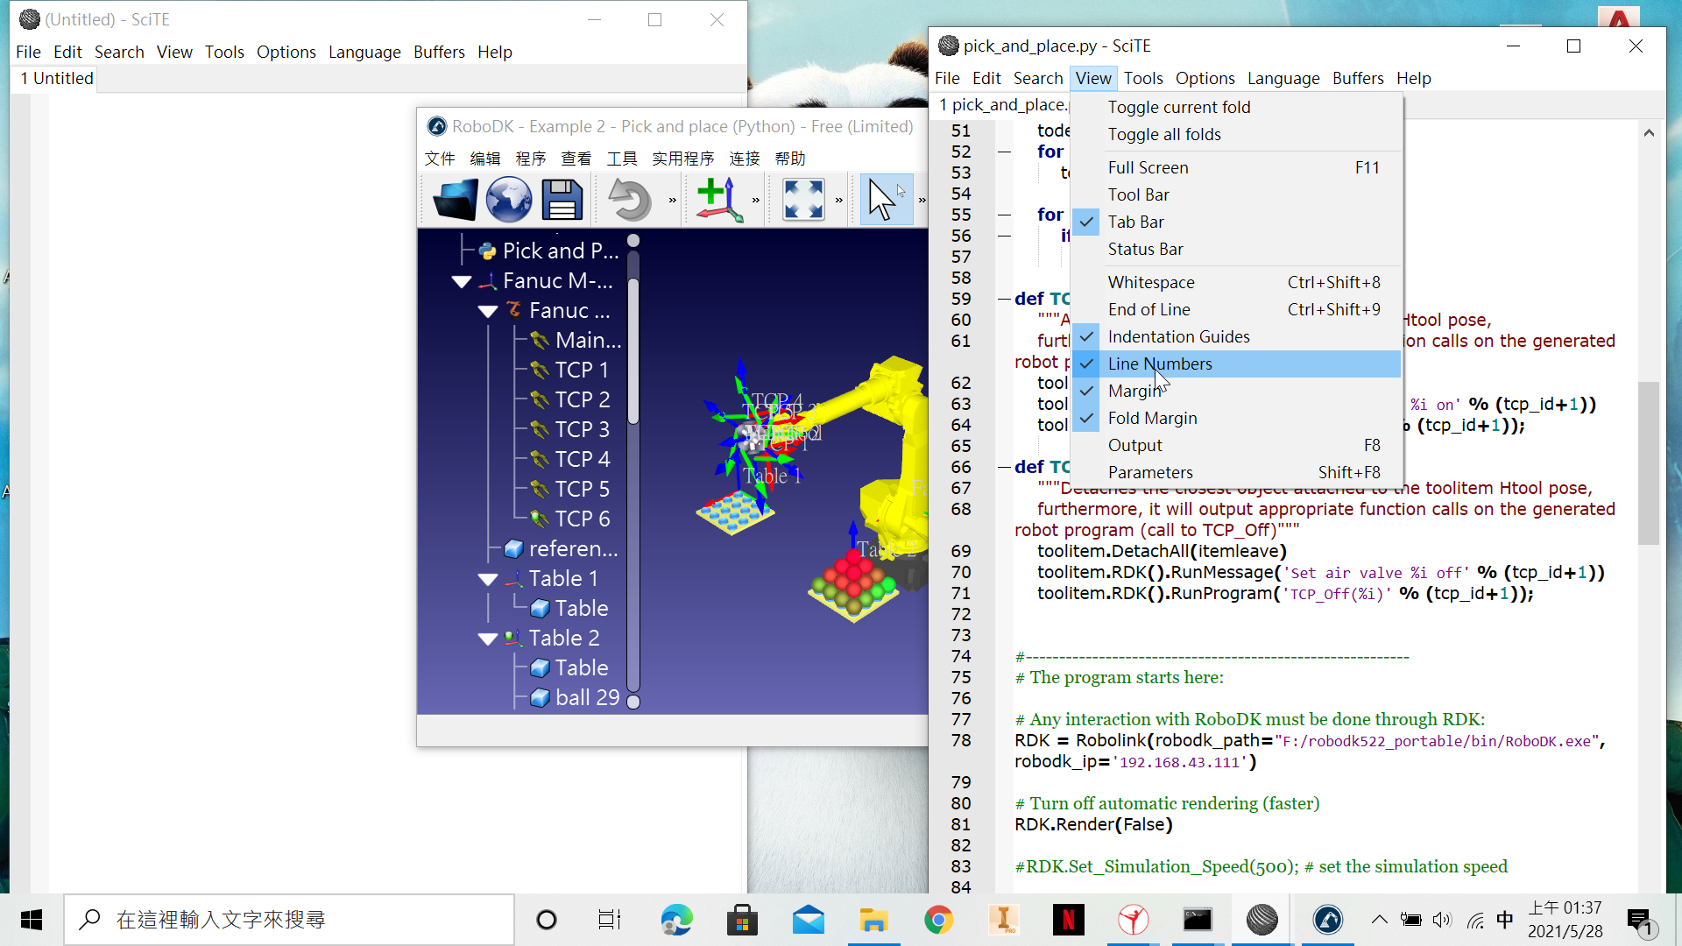Viewport: 1682px width, 946px height.
Task: Open Microsoft Store from taskbar
Action: tap(742, 920)
